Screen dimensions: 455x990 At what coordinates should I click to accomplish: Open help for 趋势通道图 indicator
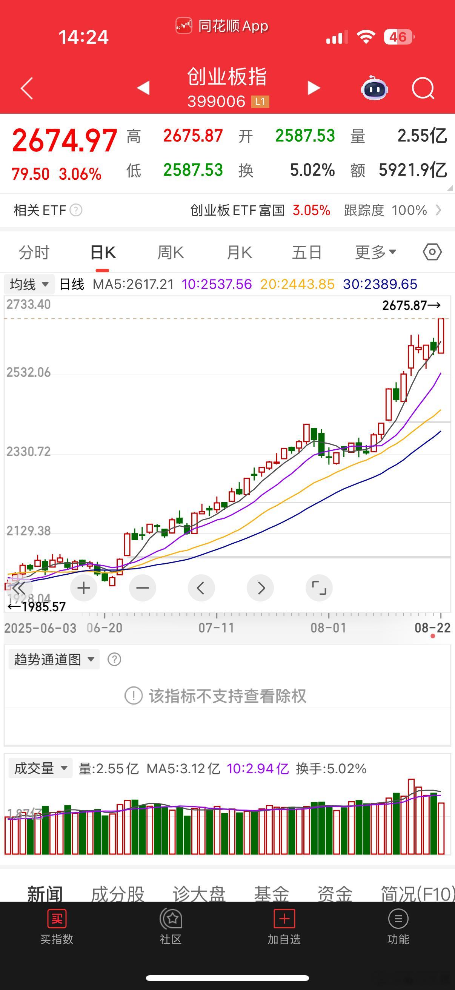pos(114,660)
